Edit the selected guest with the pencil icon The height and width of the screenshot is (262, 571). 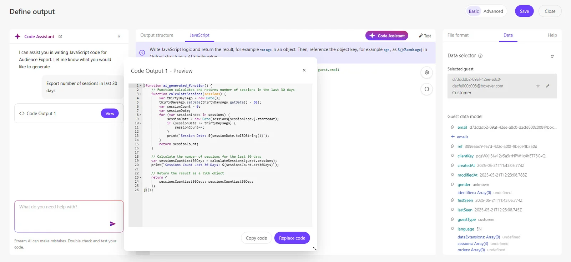coord(547,86)
